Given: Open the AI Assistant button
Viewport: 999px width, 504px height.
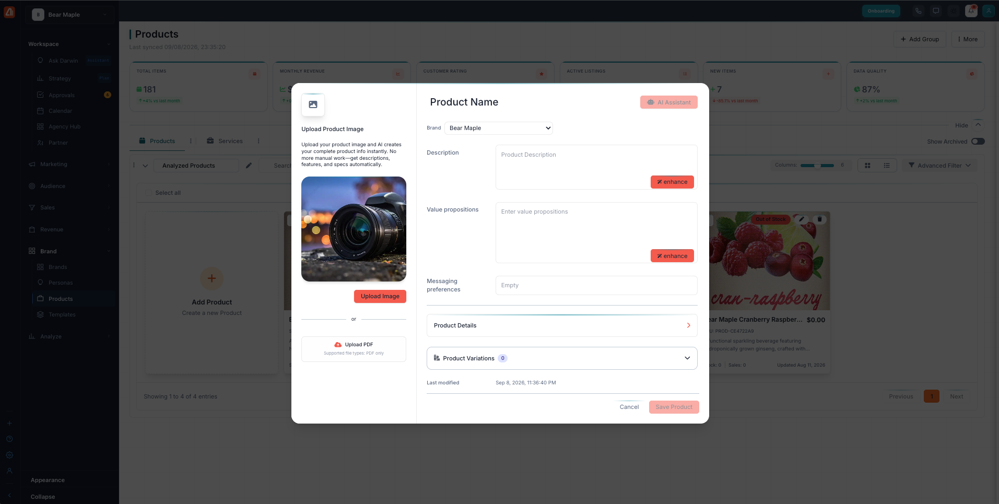Looking at the screenshot, I should [668, 102].
